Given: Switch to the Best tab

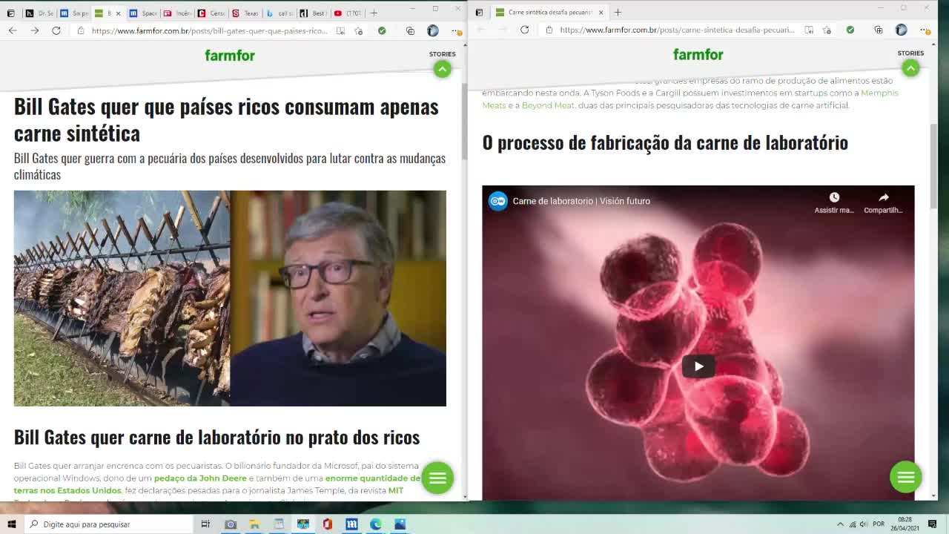Looking at the screenshot, I should click(314, 13).
